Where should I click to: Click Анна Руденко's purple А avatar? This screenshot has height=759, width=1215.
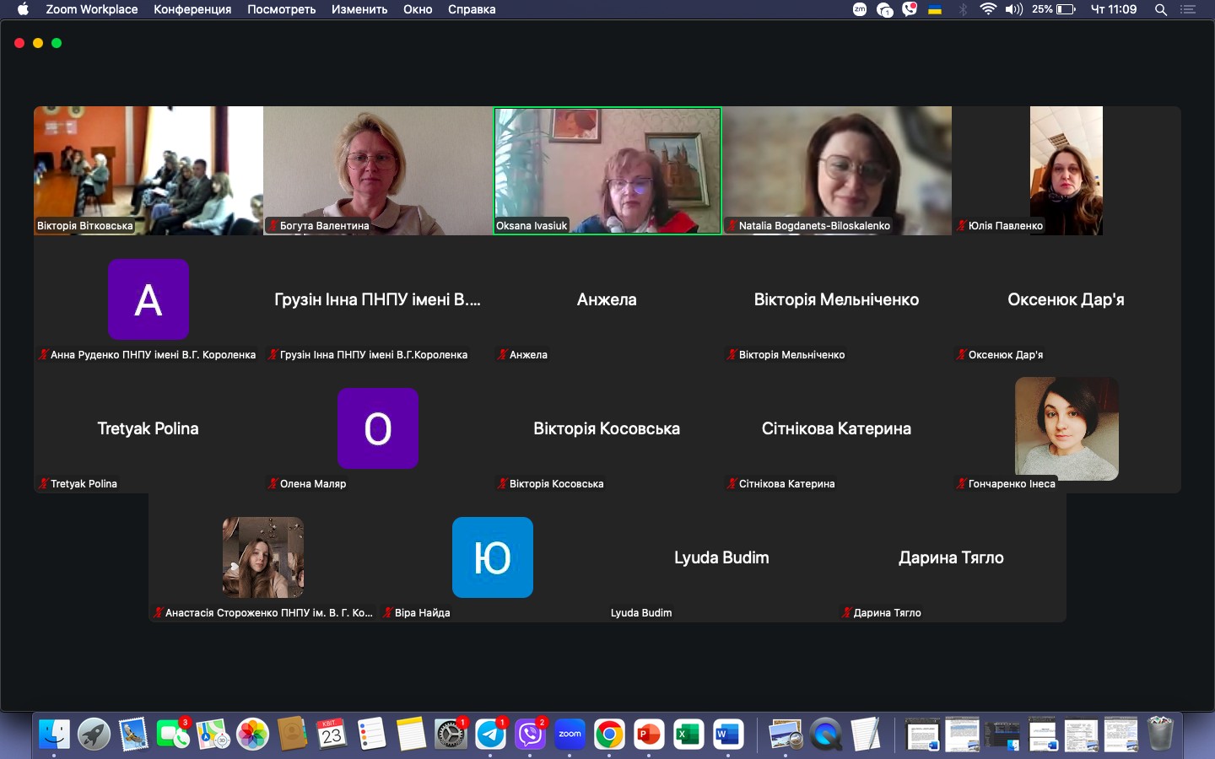point(148,299)
